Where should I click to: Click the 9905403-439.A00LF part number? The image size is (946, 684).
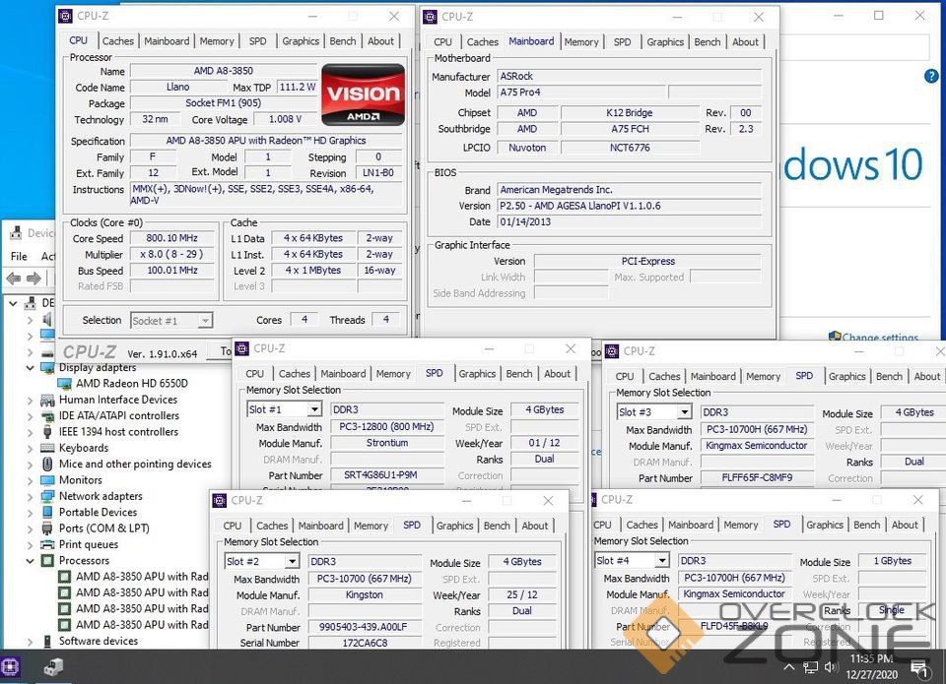[x=365, y=627]
